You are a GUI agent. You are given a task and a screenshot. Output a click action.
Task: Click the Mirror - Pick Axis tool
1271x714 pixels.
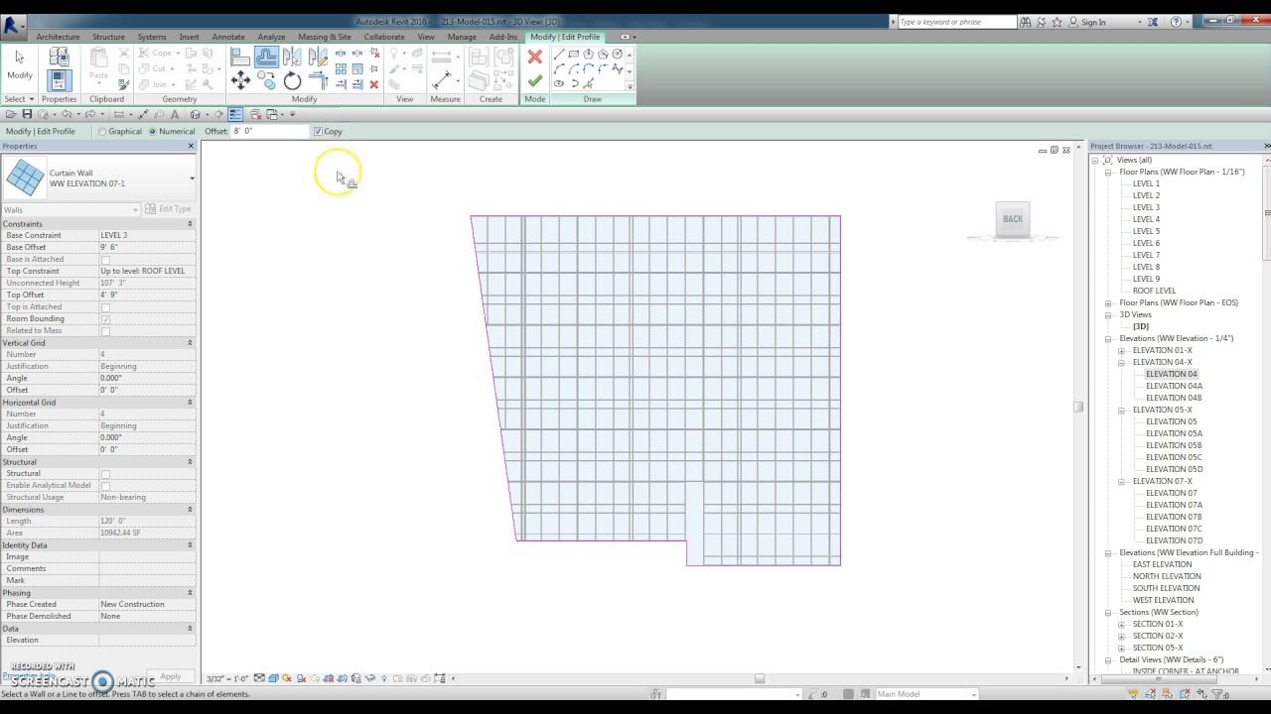292,58
